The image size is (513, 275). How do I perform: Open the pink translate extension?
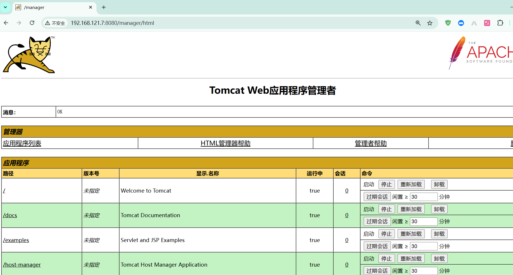coord(487,23)
